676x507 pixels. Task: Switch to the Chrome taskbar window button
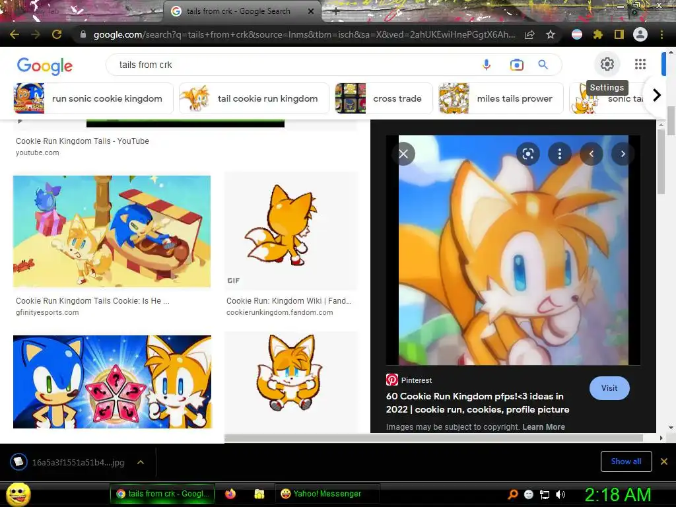pos(162,494)
